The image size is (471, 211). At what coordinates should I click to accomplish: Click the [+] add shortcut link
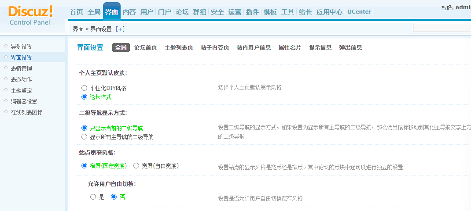pyautogui.click(x=120, y=29)
